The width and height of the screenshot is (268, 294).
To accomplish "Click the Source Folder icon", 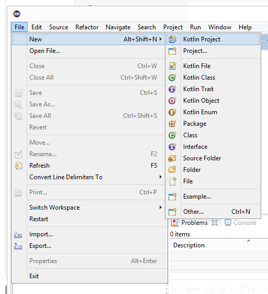I will pyautogui.click(x=172, y=158).
